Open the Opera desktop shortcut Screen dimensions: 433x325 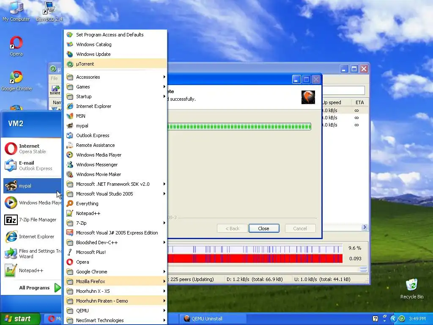pos(16,46)
